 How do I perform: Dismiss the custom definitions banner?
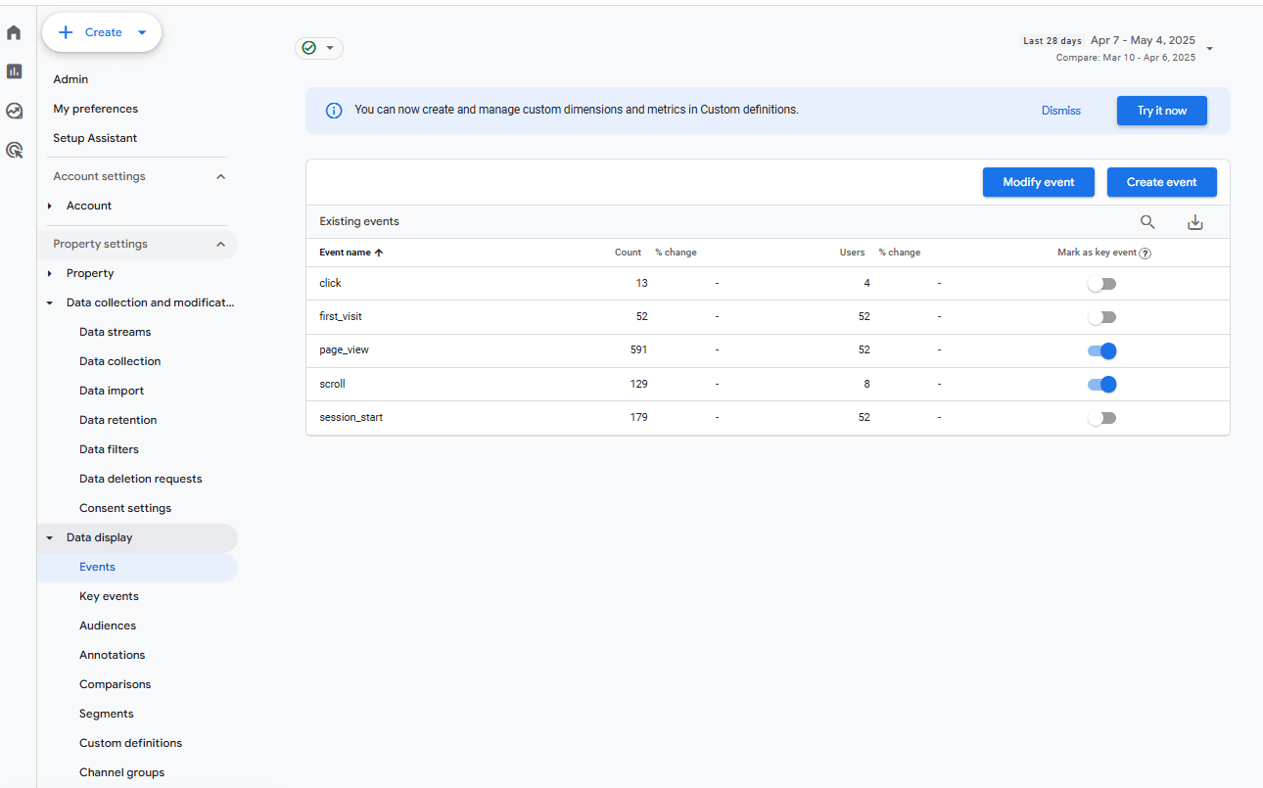tap(1061, 111)
